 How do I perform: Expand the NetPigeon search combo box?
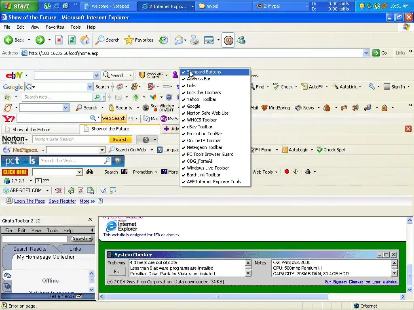coord(102,150)
